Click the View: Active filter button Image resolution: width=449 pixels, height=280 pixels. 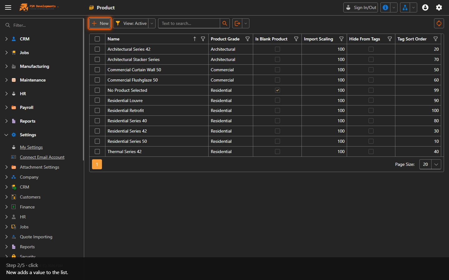tap(131, 23)
